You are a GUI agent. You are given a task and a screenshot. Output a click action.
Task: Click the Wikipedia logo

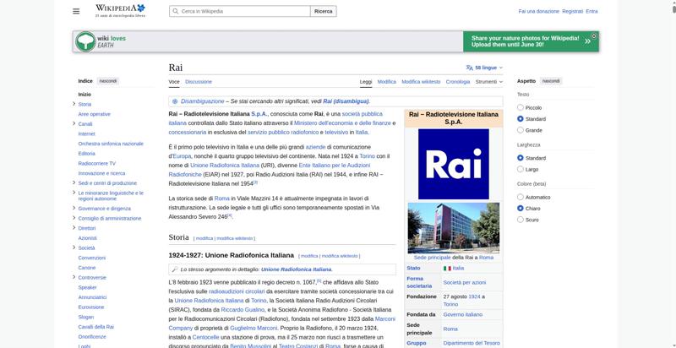(x=120, y=11)
